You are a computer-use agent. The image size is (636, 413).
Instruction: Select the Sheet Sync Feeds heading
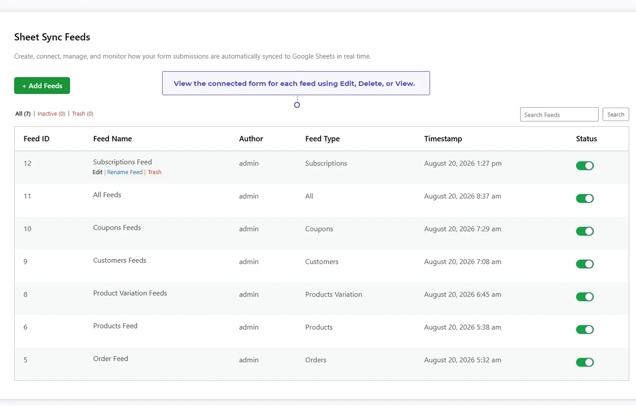click(52, 37)
